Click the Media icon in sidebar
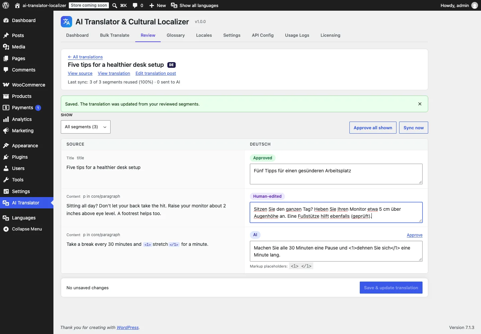 tap(6, 47)
